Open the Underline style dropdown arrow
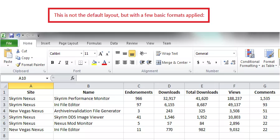The height and width of the screenshot is (140, 280). [x=72, y=63]
